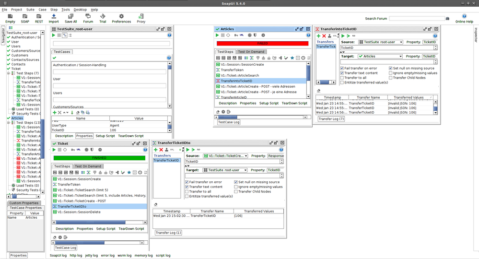The height and width of the screenshot is (259, 479).
Task: Run the TestSuite_root-user test suite
Action: (54, 35)
